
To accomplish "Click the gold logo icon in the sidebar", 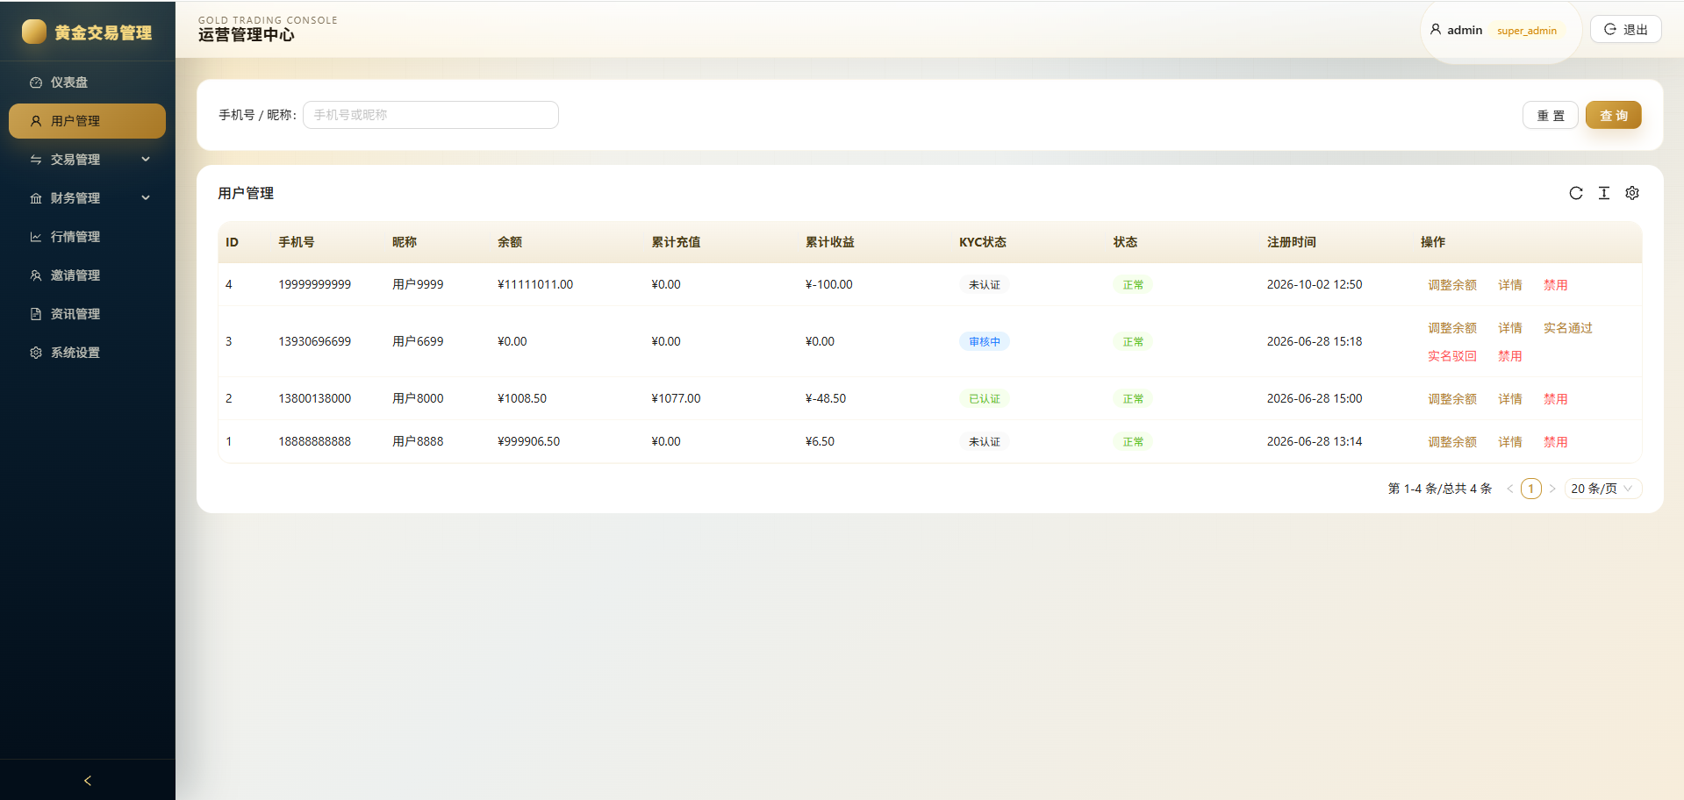I will tap(34, 32).
